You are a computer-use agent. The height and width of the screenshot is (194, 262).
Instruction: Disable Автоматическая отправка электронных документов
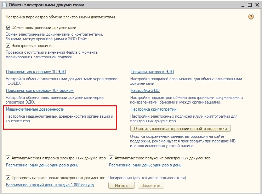8,158
